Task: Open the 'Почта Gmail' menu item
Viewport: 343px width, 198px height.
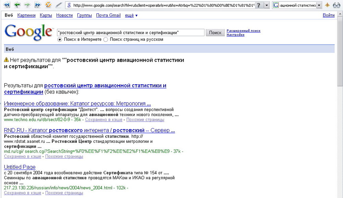Action: pos(108,15)
